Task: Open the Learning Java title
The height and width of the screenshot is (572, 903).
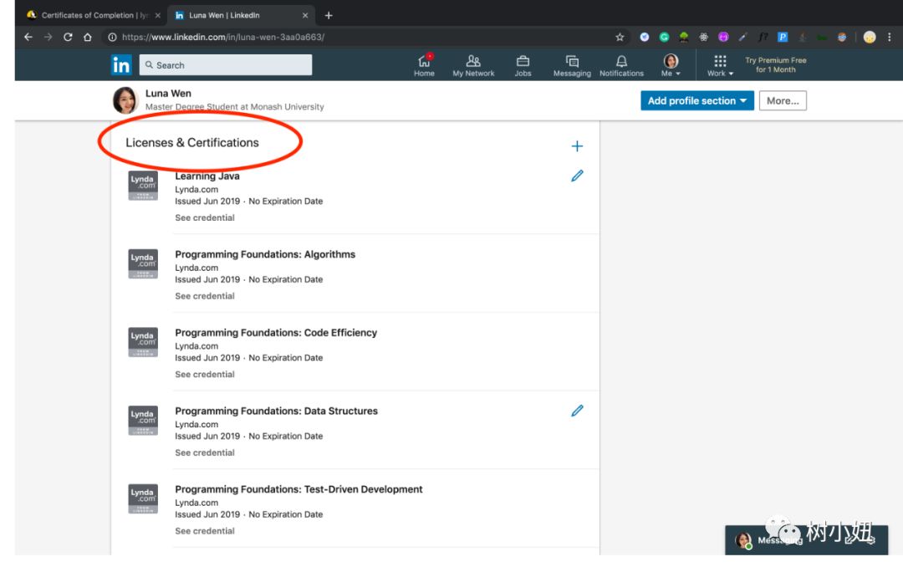Action: (207, 176)
